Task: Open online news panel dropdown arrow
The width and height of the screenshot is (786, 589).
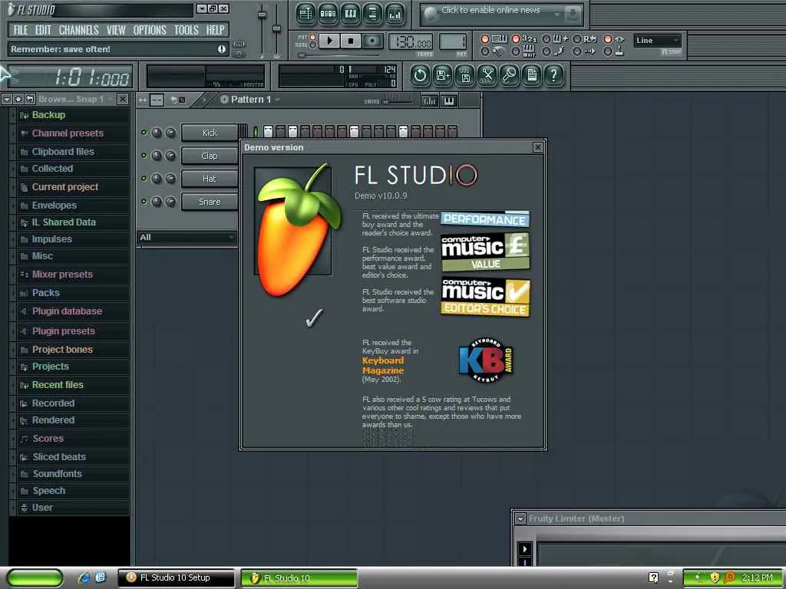Action: tap(556, 15)
